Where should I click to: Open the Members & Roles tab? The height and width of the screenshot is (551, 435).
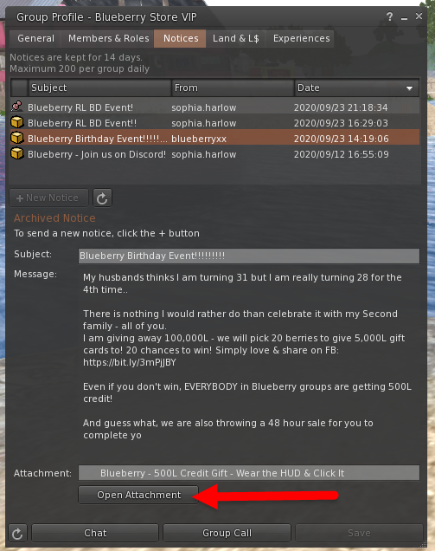(x=108, y=38)
